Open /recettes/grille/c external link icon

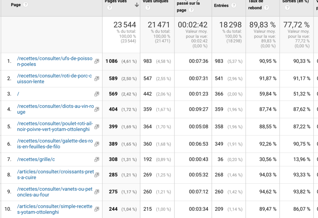coord(97,160)
